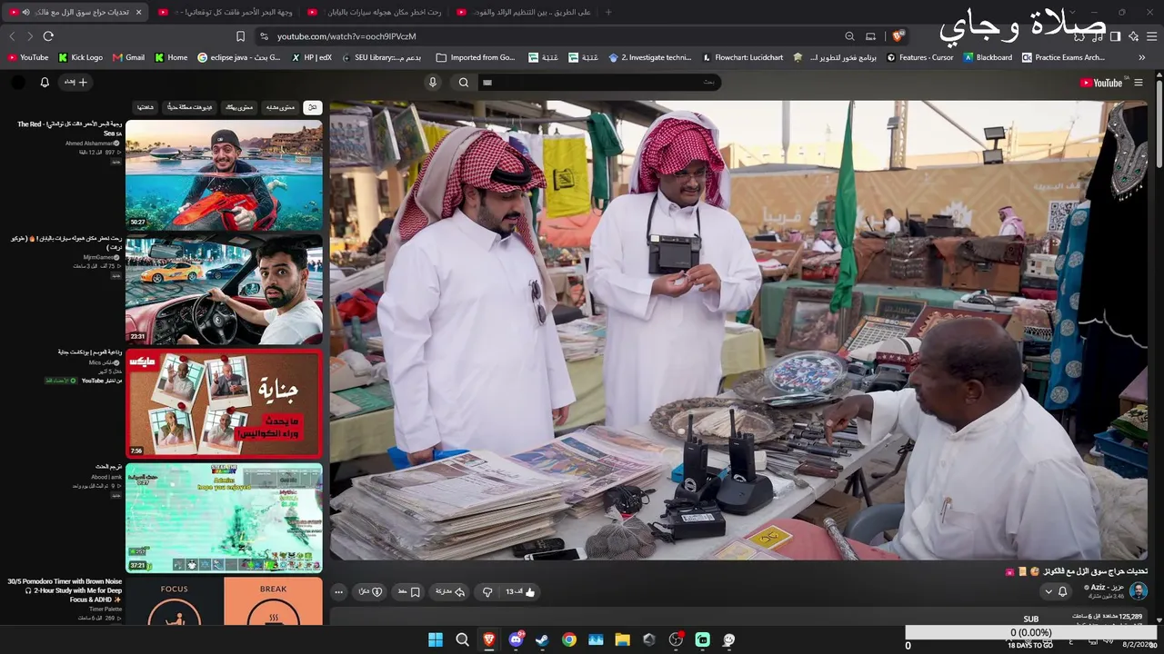Open the YouTube notifications bell in the header

point(45,82)
